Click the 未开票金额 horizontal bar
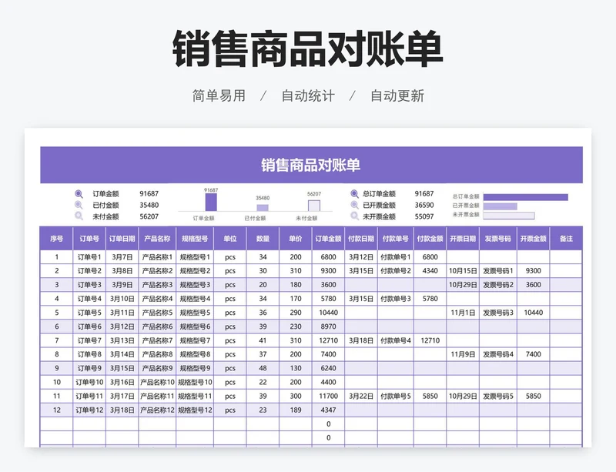 pyautogui.click(x=509, y=216)
